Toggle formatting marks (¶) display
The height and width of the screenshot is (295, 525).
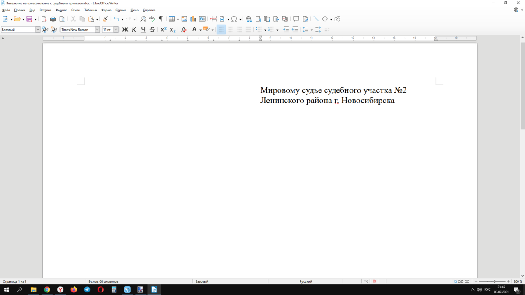tap(161, 19)
